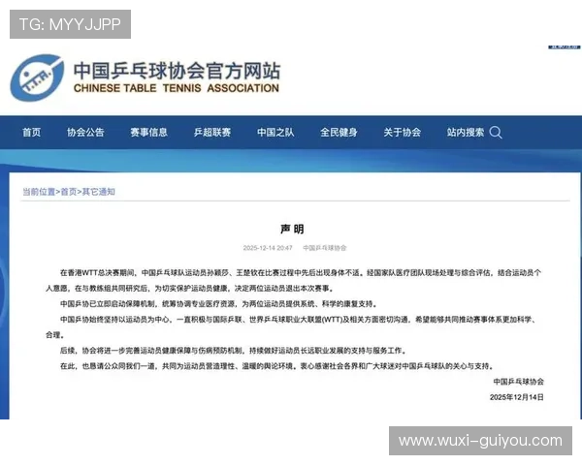582x465 pixels.
Task: Click the paragraph starting 在香港WTT总决赛期间
Action: pyautogui.click(x=294, y=280)
